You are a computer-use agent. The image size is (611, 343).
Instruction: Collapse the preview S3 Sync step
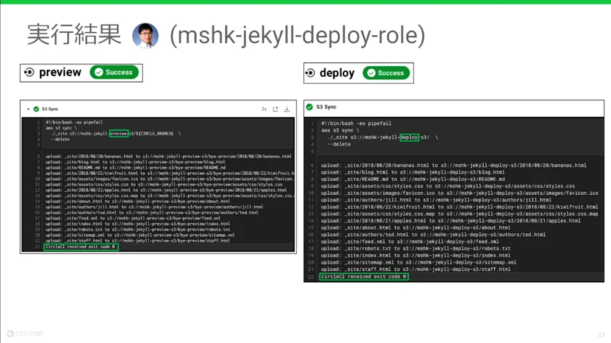28,109
